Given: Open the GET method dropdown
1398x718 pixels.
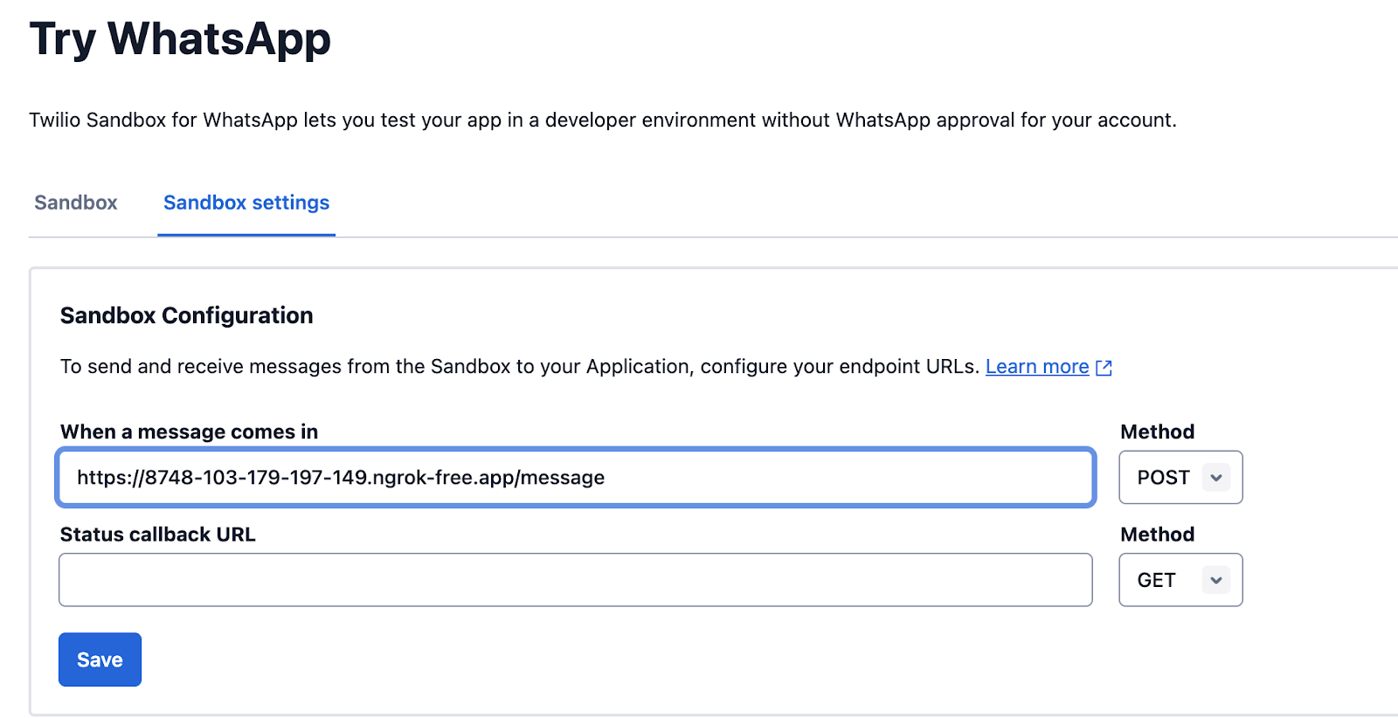Looking at the screenshot, I should click(x=1180, y=580).
